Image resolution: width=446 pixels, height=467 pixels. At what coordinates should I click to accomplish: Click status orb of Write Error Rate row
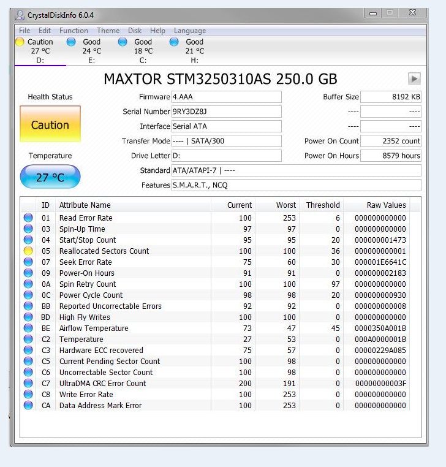(28, 394)
